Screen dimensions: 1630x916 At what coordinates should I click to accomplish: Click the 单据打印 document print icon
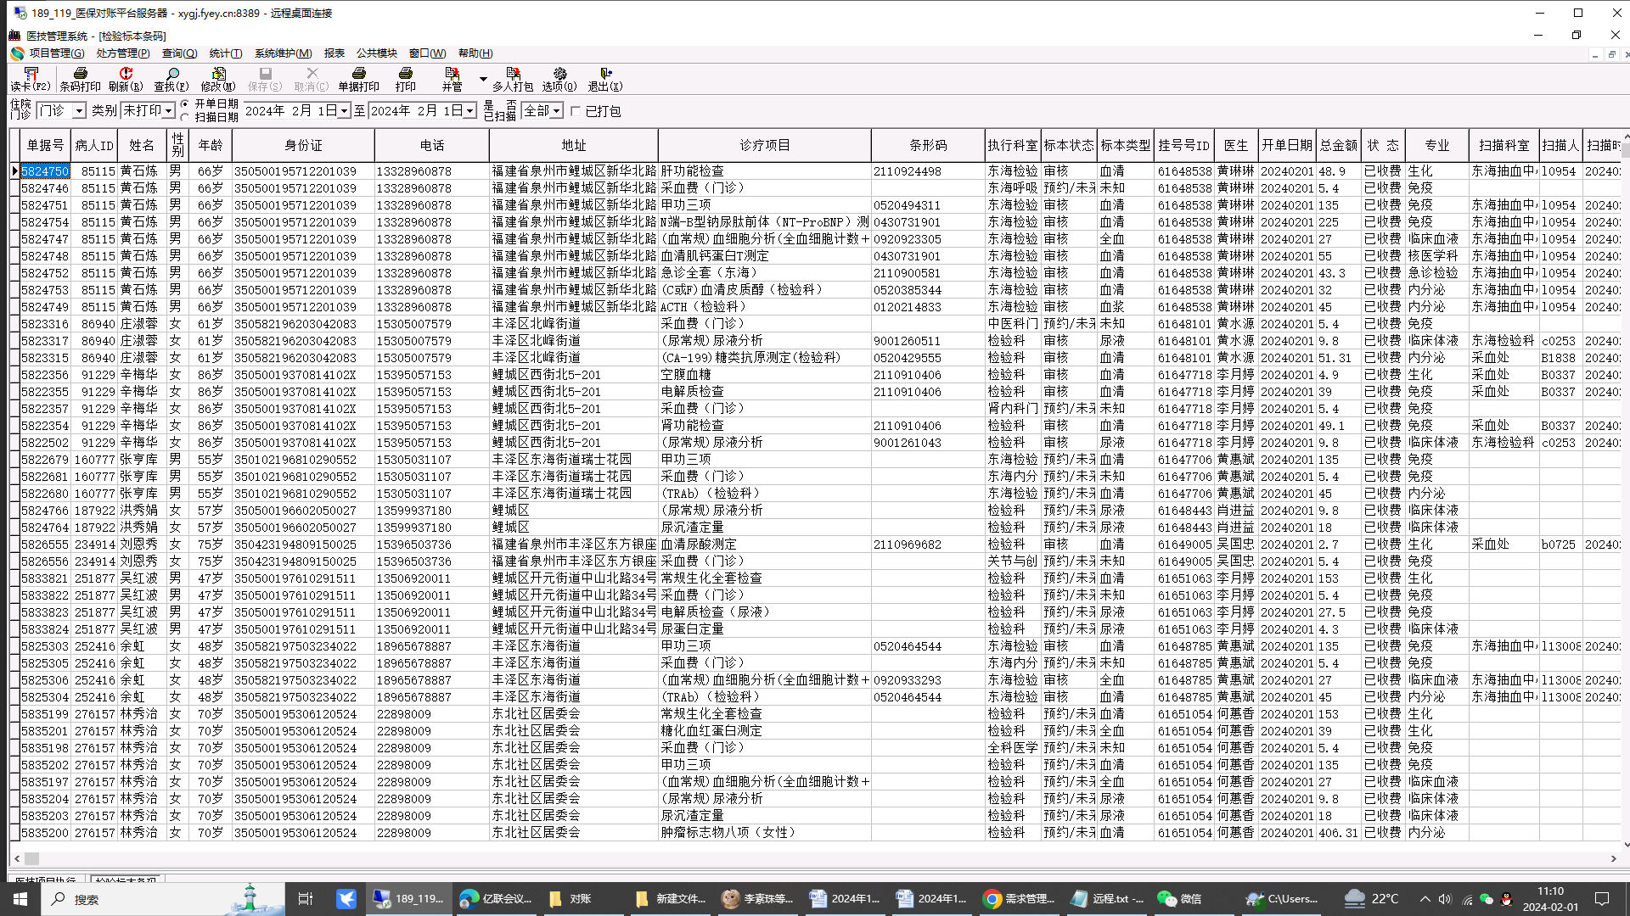point(358,75)
